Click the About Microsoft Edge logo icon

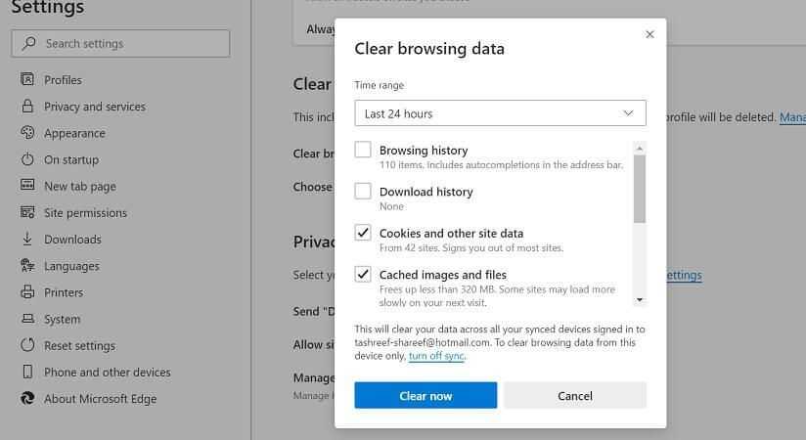coord(26,398)
